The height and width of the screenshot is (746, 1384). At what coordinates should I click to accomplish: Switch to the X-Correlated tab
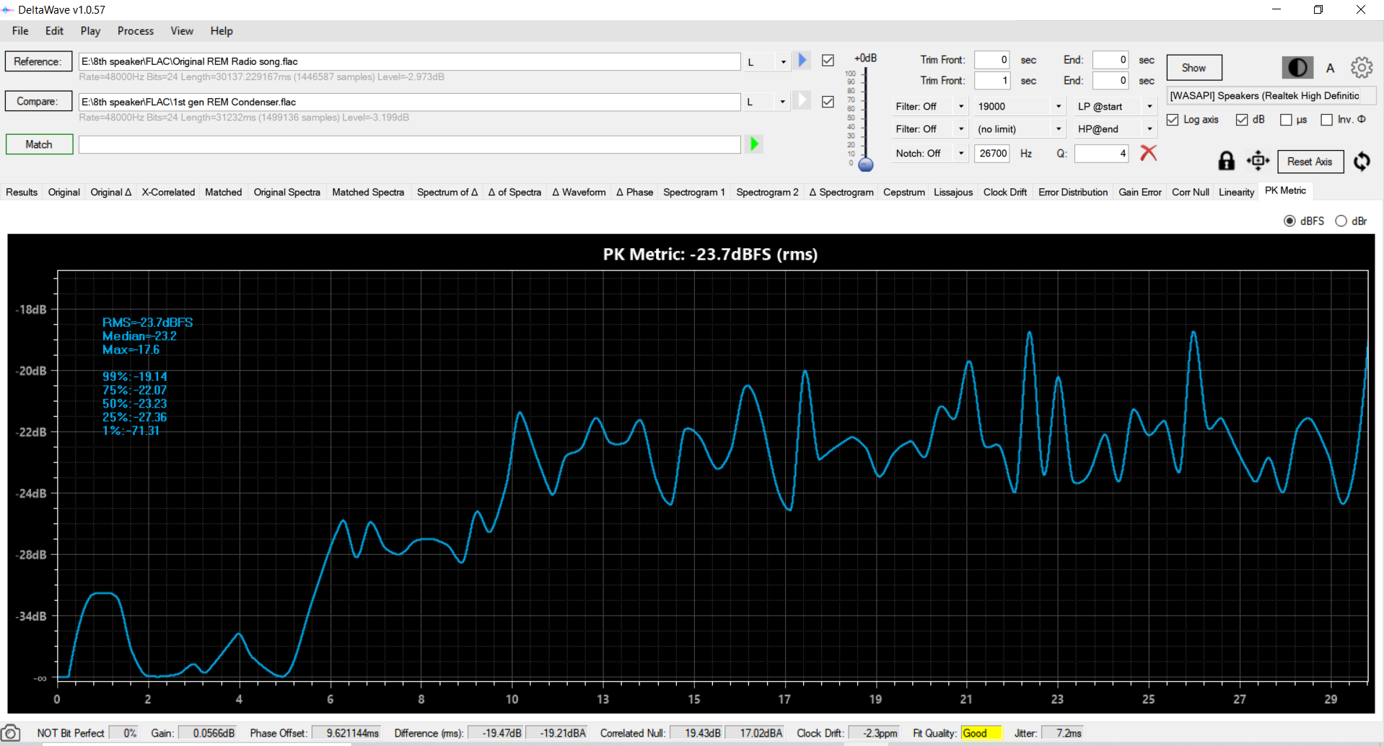click(x=168, y=192)
